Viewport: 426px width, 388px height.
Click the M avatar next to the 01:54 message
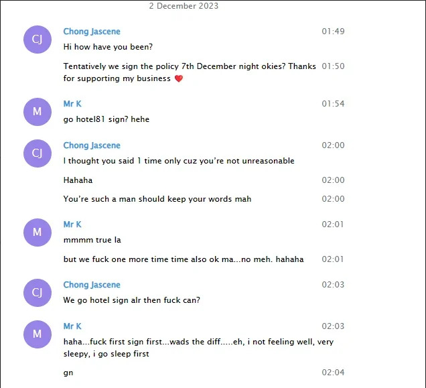click(x=37, y=112)
